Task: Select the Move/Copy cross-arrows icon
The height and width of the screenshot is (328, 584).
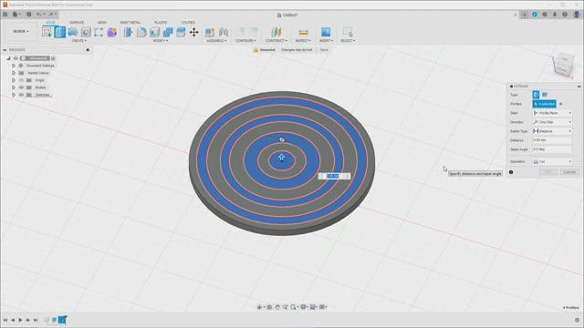Action: (x=194, y=33)
